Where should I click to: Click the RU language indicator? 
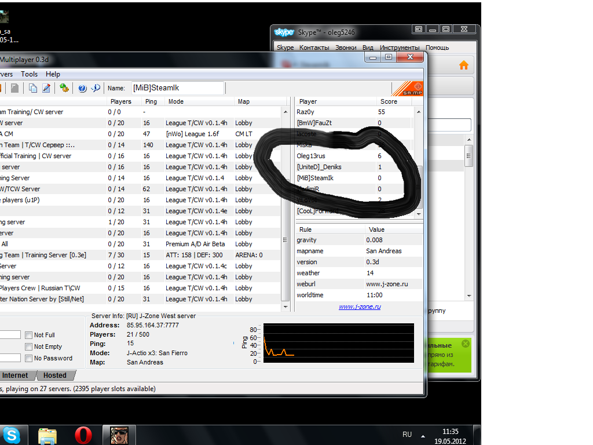(407, 435)
